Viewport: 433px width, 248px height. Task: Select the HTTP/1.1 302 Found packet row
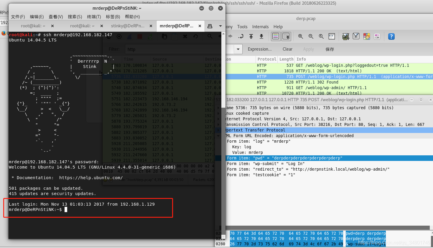coord(329,82)
